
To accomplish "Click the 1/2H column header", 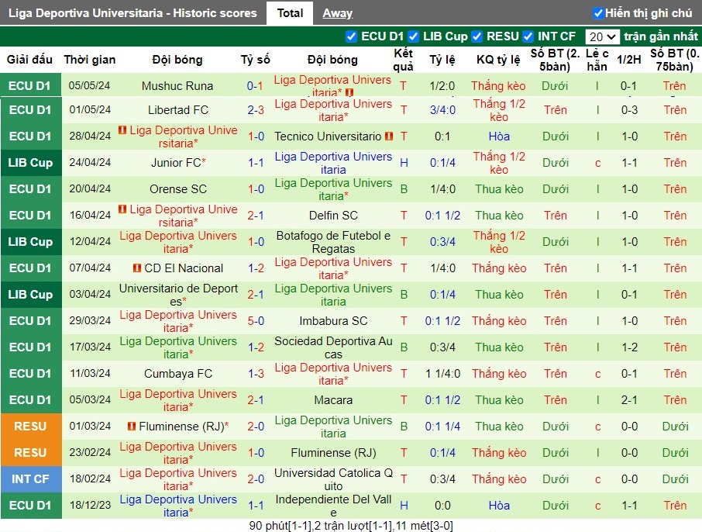I will tap(629, 60).
